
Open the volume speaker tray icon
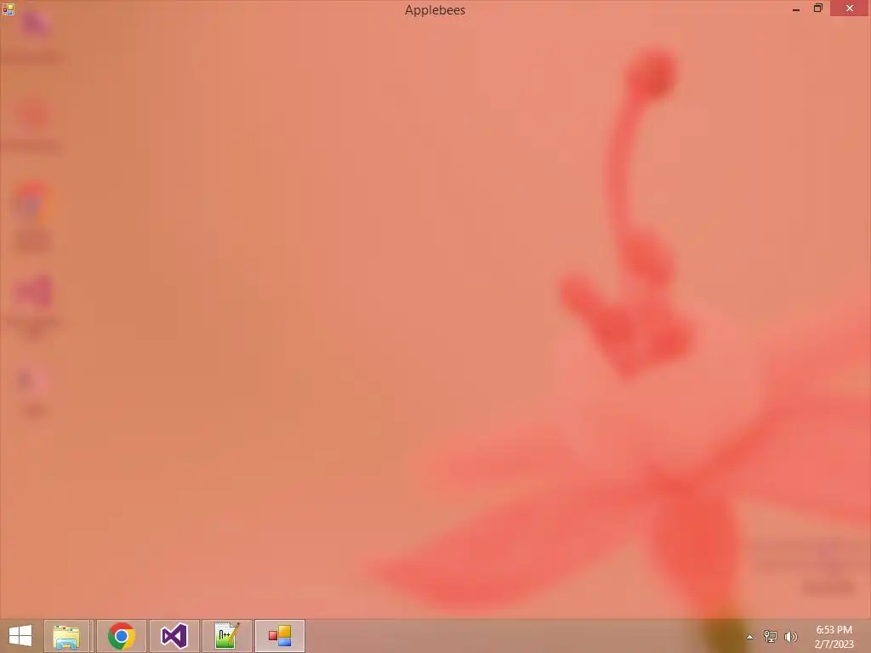pyautogui.click(x=790, y=637)
